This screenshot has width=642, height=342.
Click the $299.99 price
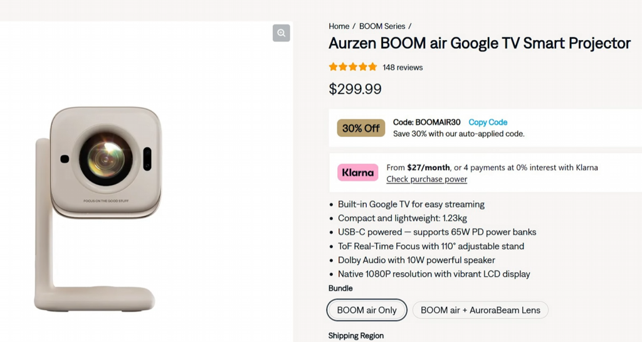tap(355, 89)
